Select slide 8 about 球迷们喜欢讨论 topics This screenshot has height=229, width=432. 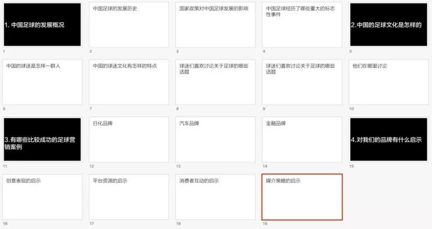click(215, 82)
